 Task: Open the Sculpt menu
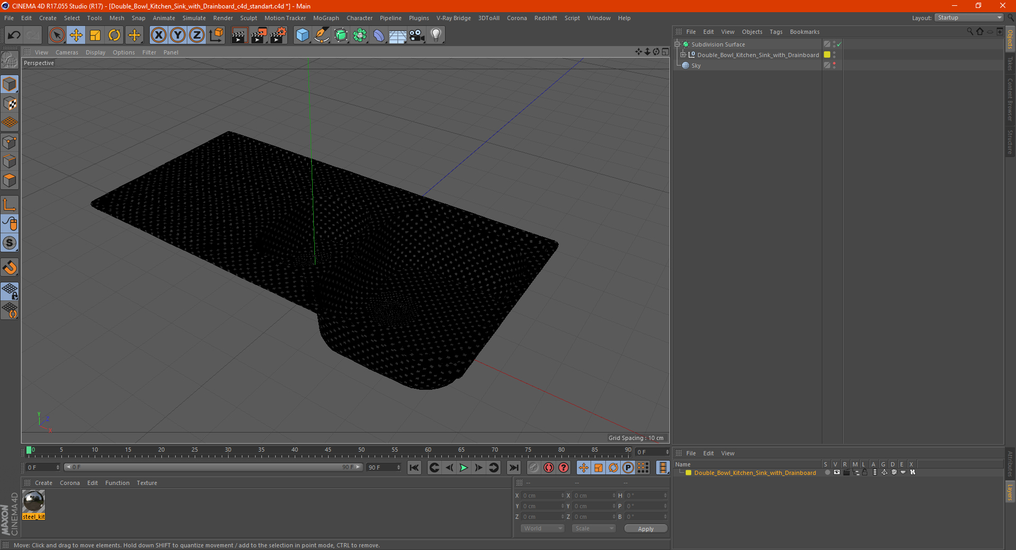[248, 18]
